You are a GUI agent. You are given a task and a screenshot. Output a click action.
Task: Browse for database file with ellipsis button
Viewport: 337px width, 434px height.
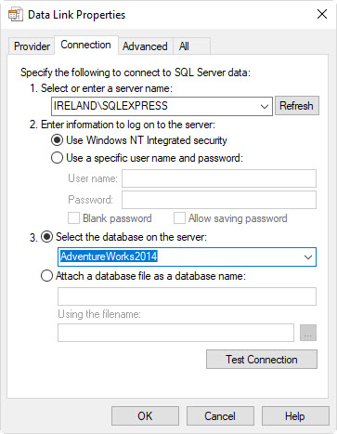[x=308, y=333]
